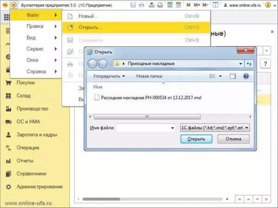The height and width of the screenshot is (208, 278).
Task: Open the Правка menu
Action: [x=36, y=26]
